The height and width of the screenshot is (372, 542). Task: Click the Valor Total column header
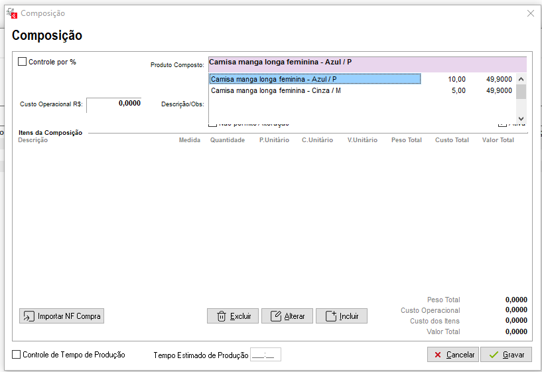498,140
